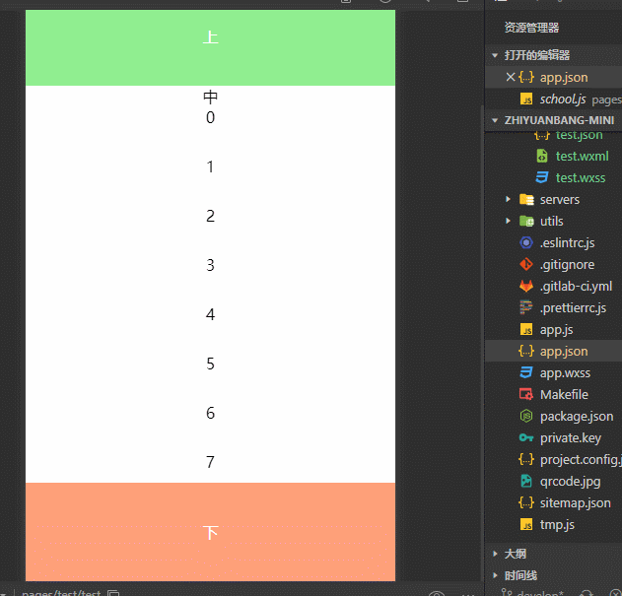Viewport: 622px width, 596px height.
Task: Tap list item 6 in the simulator
Action: coord(210,413)
